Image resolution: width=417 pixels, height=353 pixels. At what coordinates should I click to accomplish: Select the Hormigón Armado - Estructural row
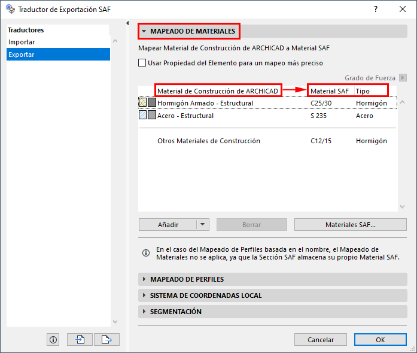267,103
